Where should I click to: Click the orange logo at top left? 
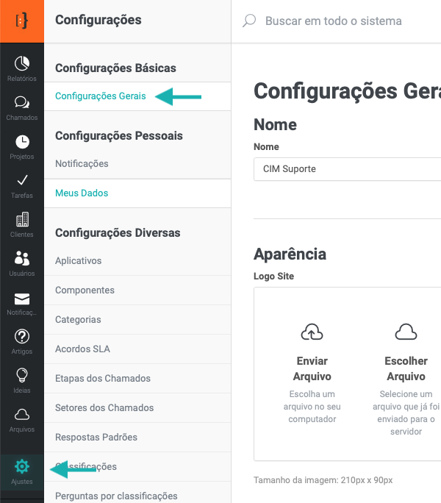pyautogui.click(x=22, y=21)
